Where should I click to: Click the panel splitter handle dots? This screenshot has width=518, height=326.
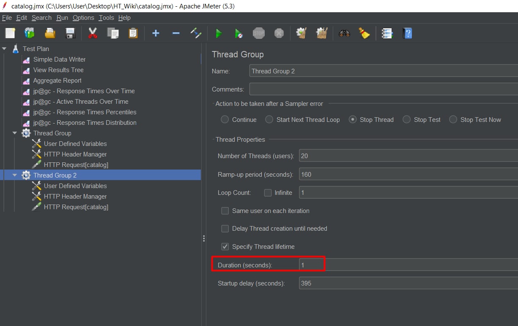pos(204,238)
